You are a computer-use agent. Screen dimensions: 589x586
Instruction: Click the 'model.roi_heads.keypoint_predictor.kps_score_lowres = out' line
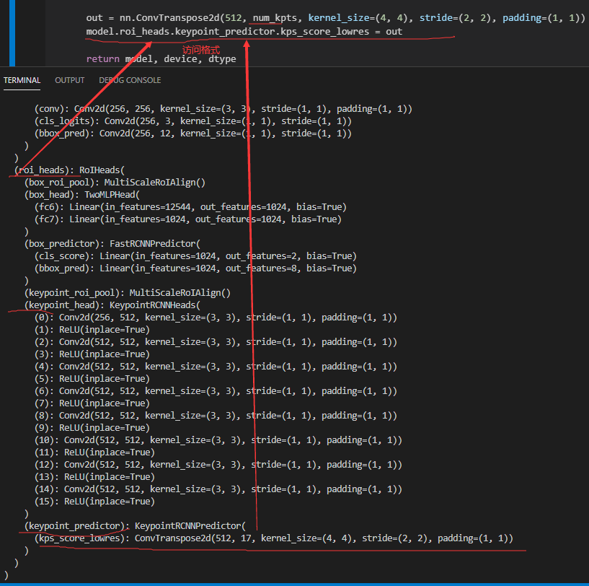click(x=244, y=32)
